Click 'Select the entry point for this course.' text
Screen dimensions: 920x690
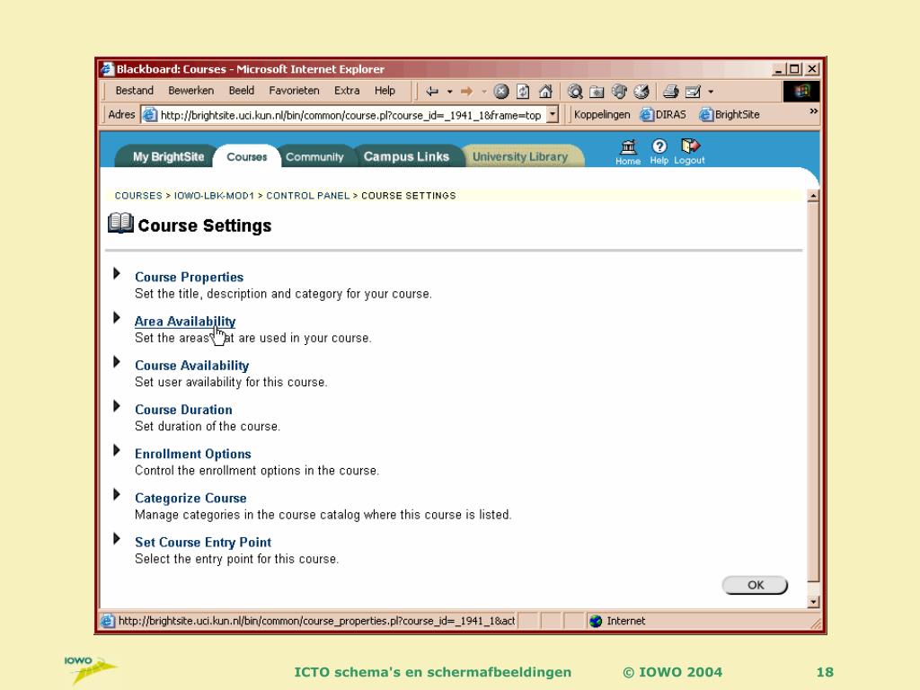click(x=237, y=559)
